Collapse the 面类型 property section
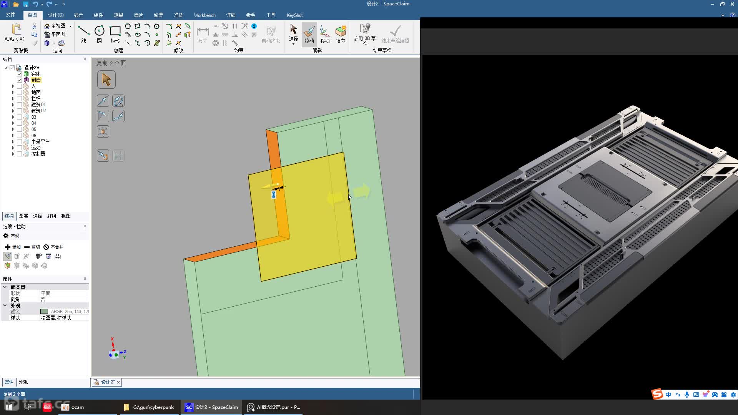 pyautogui.click(x=5, y=287)
